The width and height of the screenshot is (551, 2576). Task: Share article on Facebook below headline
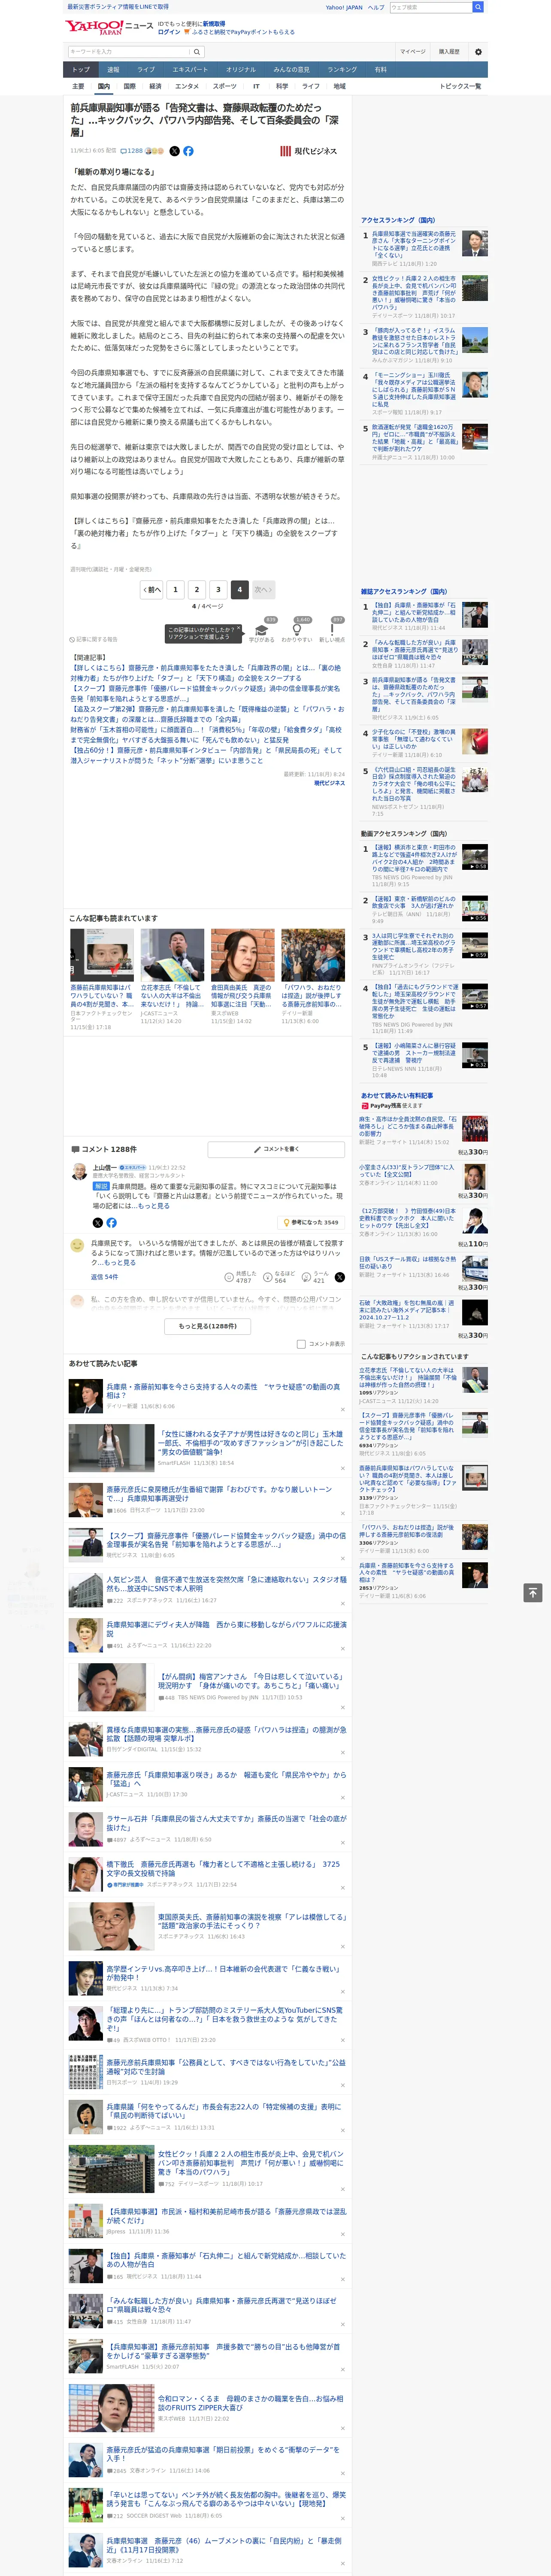coord(188,151)
